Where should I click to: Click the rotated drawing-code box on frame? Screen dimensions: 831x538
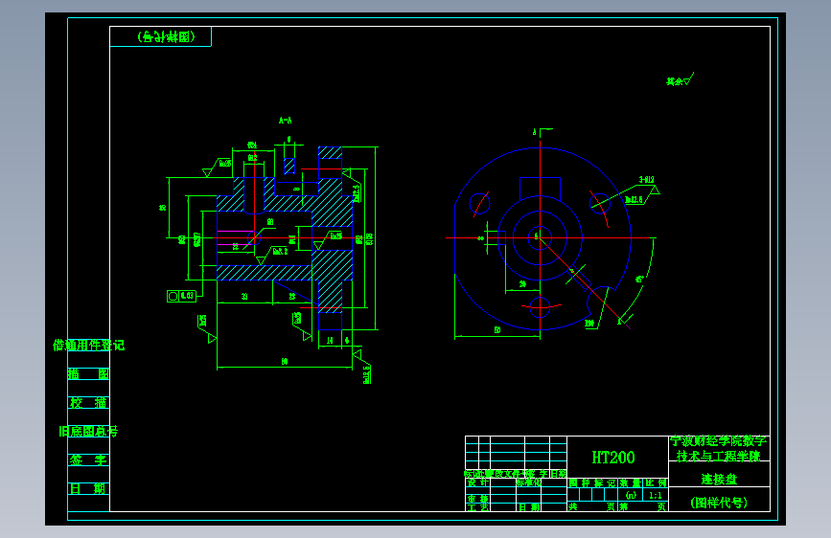click(x=161, y=36)
